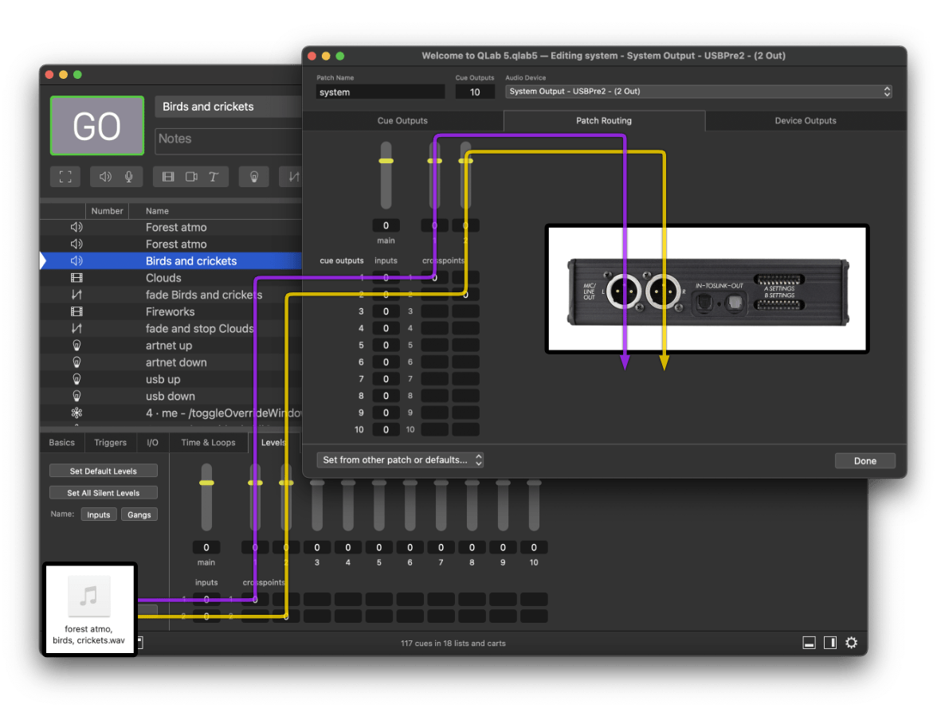Image resolution: width=937 pixels, height=708 pixels.
Task: Click main level slider in inspector Levels
Action: [206, 497]
